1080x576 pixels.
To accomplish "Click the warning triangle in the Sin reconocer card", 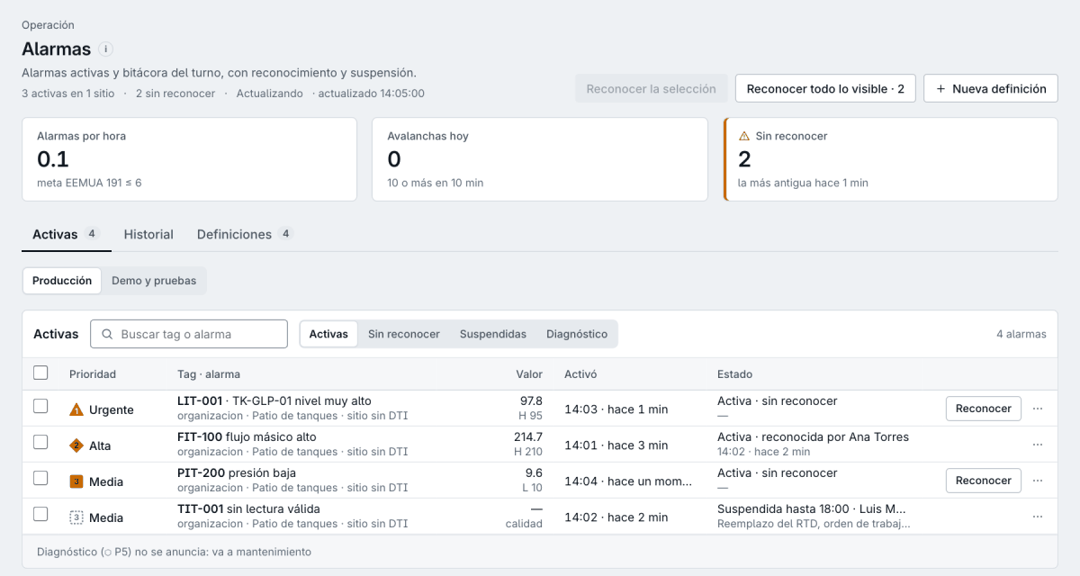I will (743, 136).
